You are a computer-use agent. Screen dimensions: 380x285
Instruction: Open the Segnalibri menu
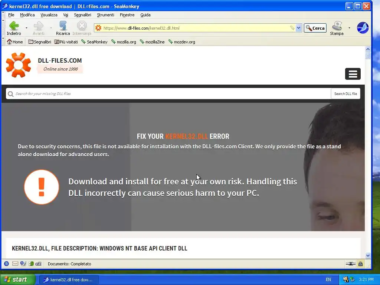tap(83, 15)
